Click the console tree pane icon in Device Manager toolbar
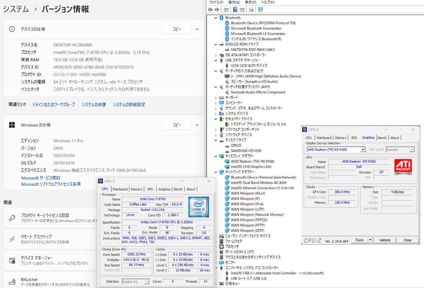Screen dimensions: 424x288 [x=226, y=10]
